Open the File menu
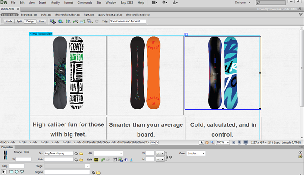304x175 pixels. coord(13,3)
